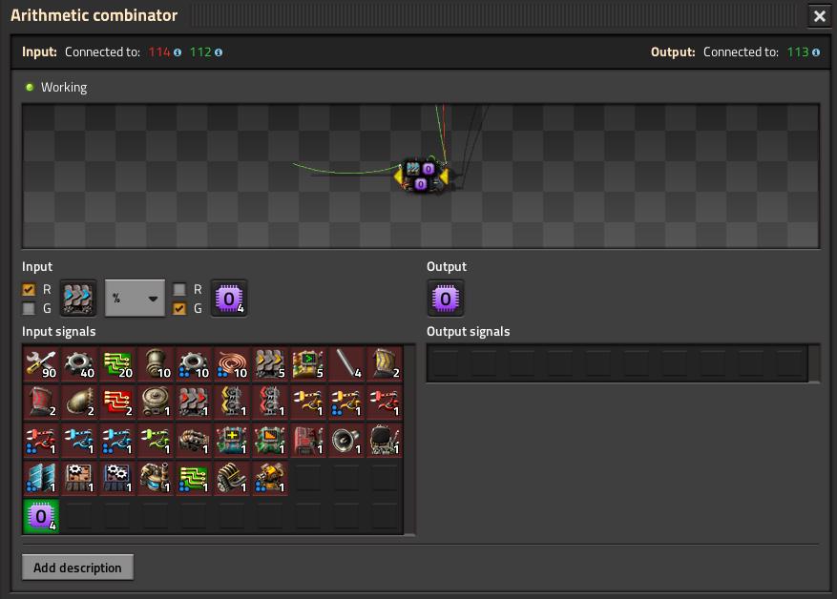This screenshot has height=599, width=837.
Task: Open the % operator dropdown
Action: coord(135,299)
